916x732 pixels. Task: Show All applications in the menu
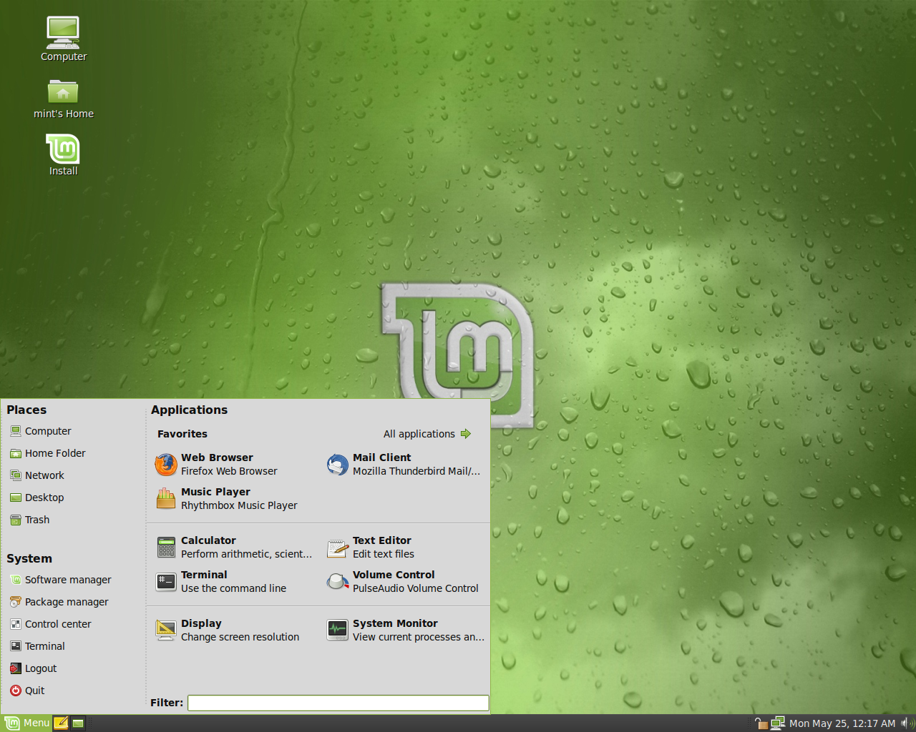click(427, 434)
